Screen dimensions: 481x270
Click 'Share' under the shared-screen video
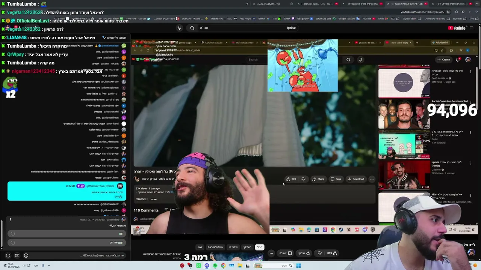(318, 179)
